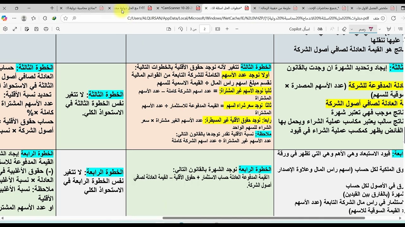Expand draw pen options dropdown

(352, 29)
